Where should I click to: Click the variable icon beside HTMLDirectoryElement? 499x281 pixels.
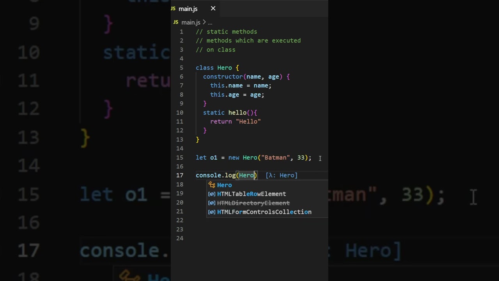212,203
